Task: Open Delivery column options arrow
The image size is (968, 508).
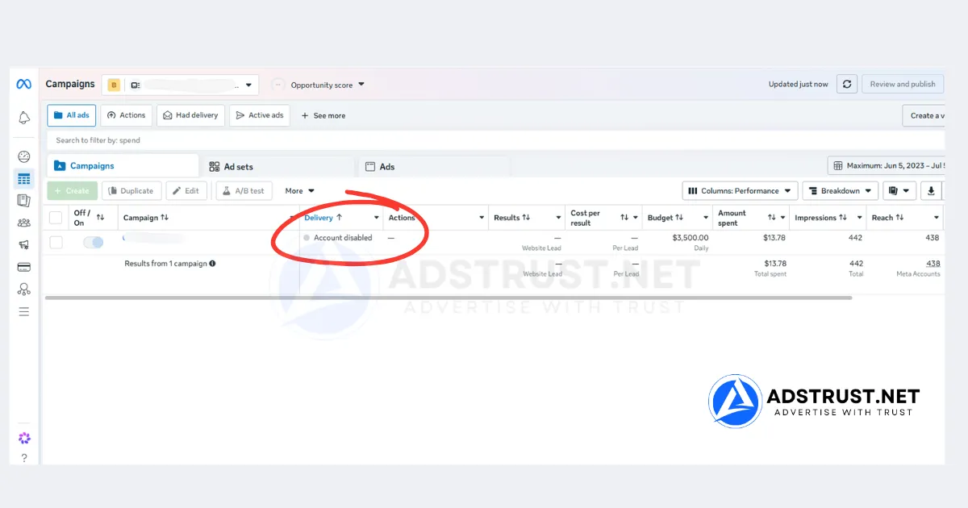Action: click(x=376, y=218)
